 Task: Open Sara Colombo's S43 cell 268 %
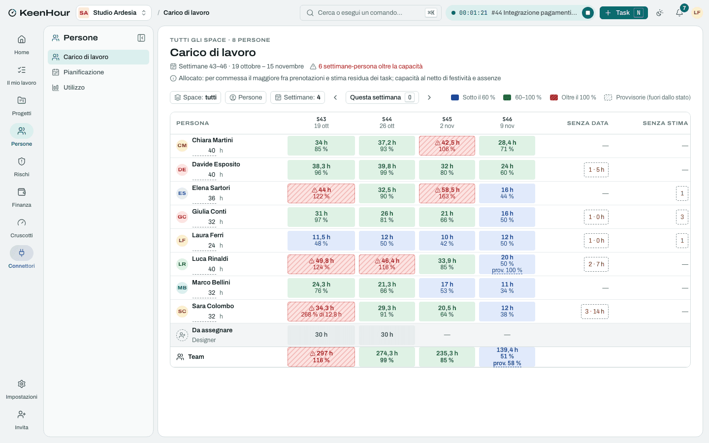click(x=321, y=312)
